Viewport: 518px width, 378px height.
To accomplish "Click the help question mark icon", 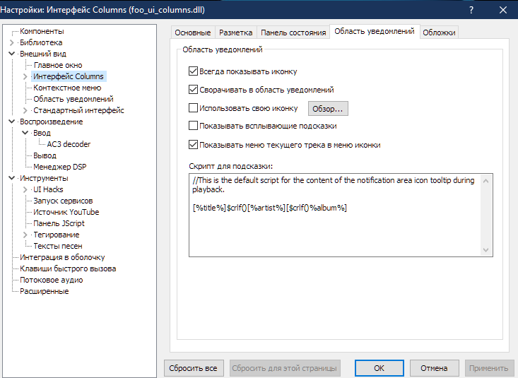I will [x=471, y=10].
